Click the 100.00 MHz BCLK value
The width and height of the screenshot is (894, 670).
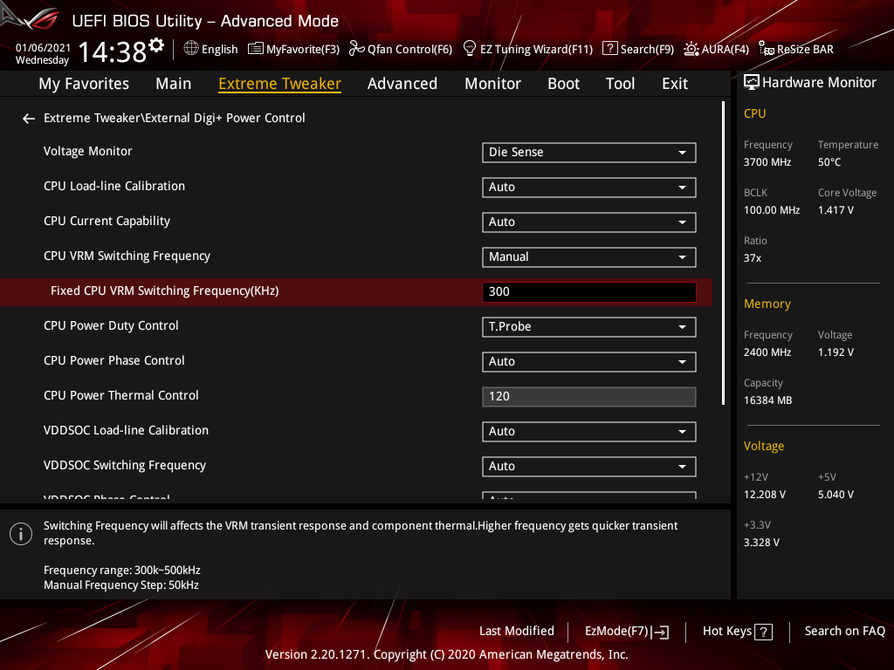(772, 210)
